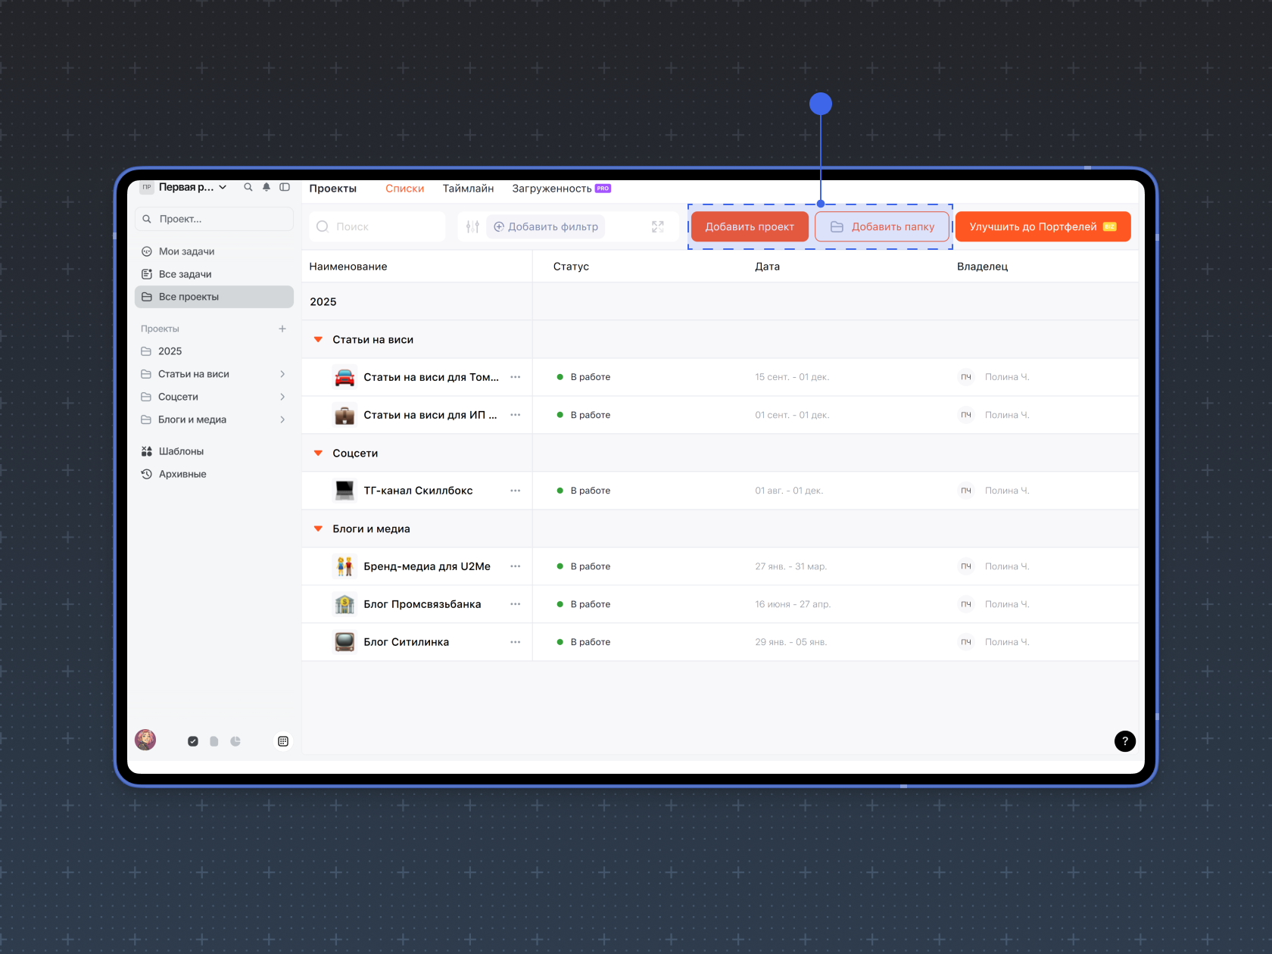1272x954 pixels.
Task: Open the Первая р... workspace dropdown
Action: (x=192, y=187)
